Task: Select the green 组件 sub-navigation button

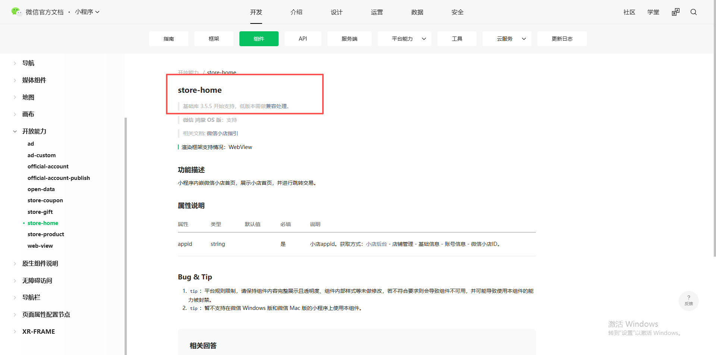Action: (x=259, y=39)
